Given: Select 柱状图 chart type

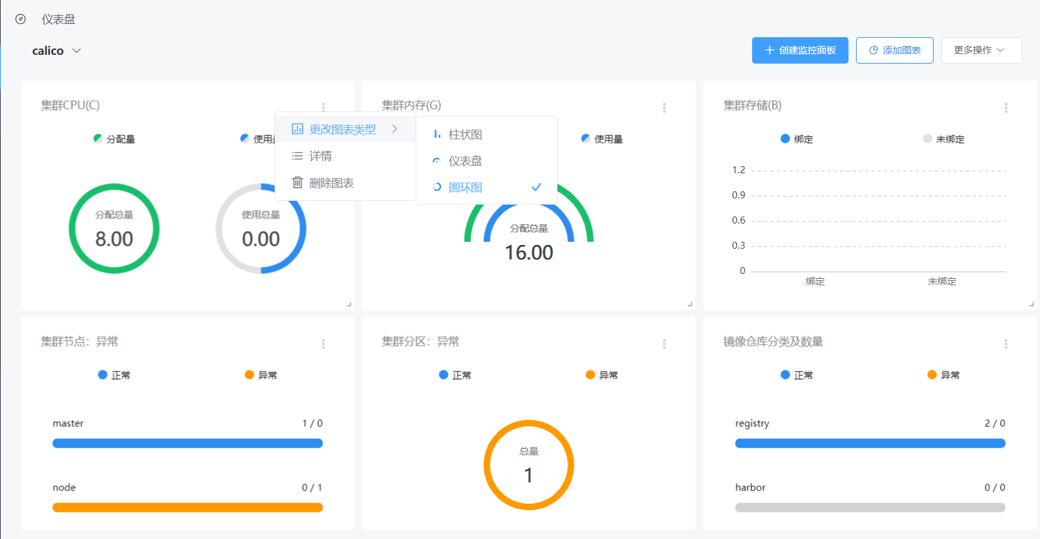Looking at the screenshot, I should 465,135.
